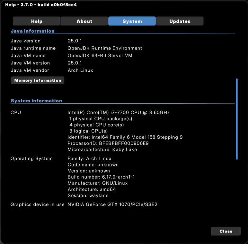Switch to the Help tab
This screenshot has width=248, height=244.
37,21
